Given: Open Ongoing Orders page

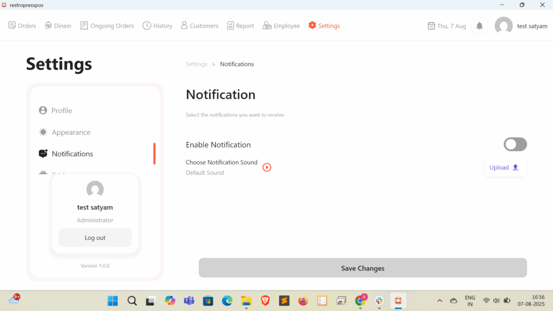Looking at the screenshot, I should click(x=107, y=26).
